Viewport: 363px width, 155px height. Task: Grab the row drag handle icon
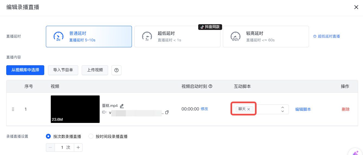pos(13,109)
